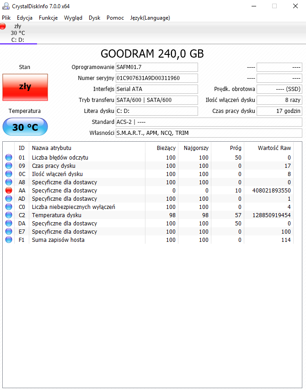This screenshot has height=390, width=306.
Task: Select 'Ilość włączeń dysku' attribute row
Action: coord(148,174)
